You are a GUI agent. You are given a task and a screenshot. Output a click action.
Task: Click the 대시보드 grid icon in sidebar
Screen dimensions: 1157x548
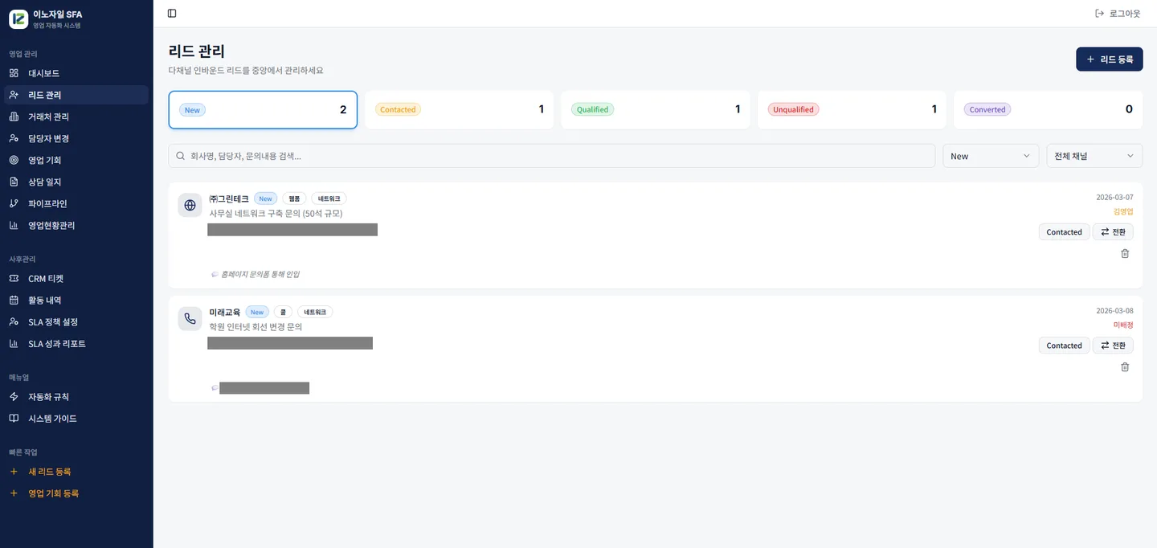coord(14,73)
